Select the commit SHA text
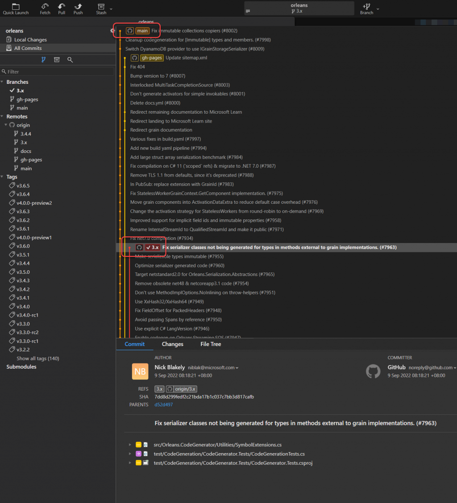The height and width of the screenshot is (503, 457). pos(204,397)
